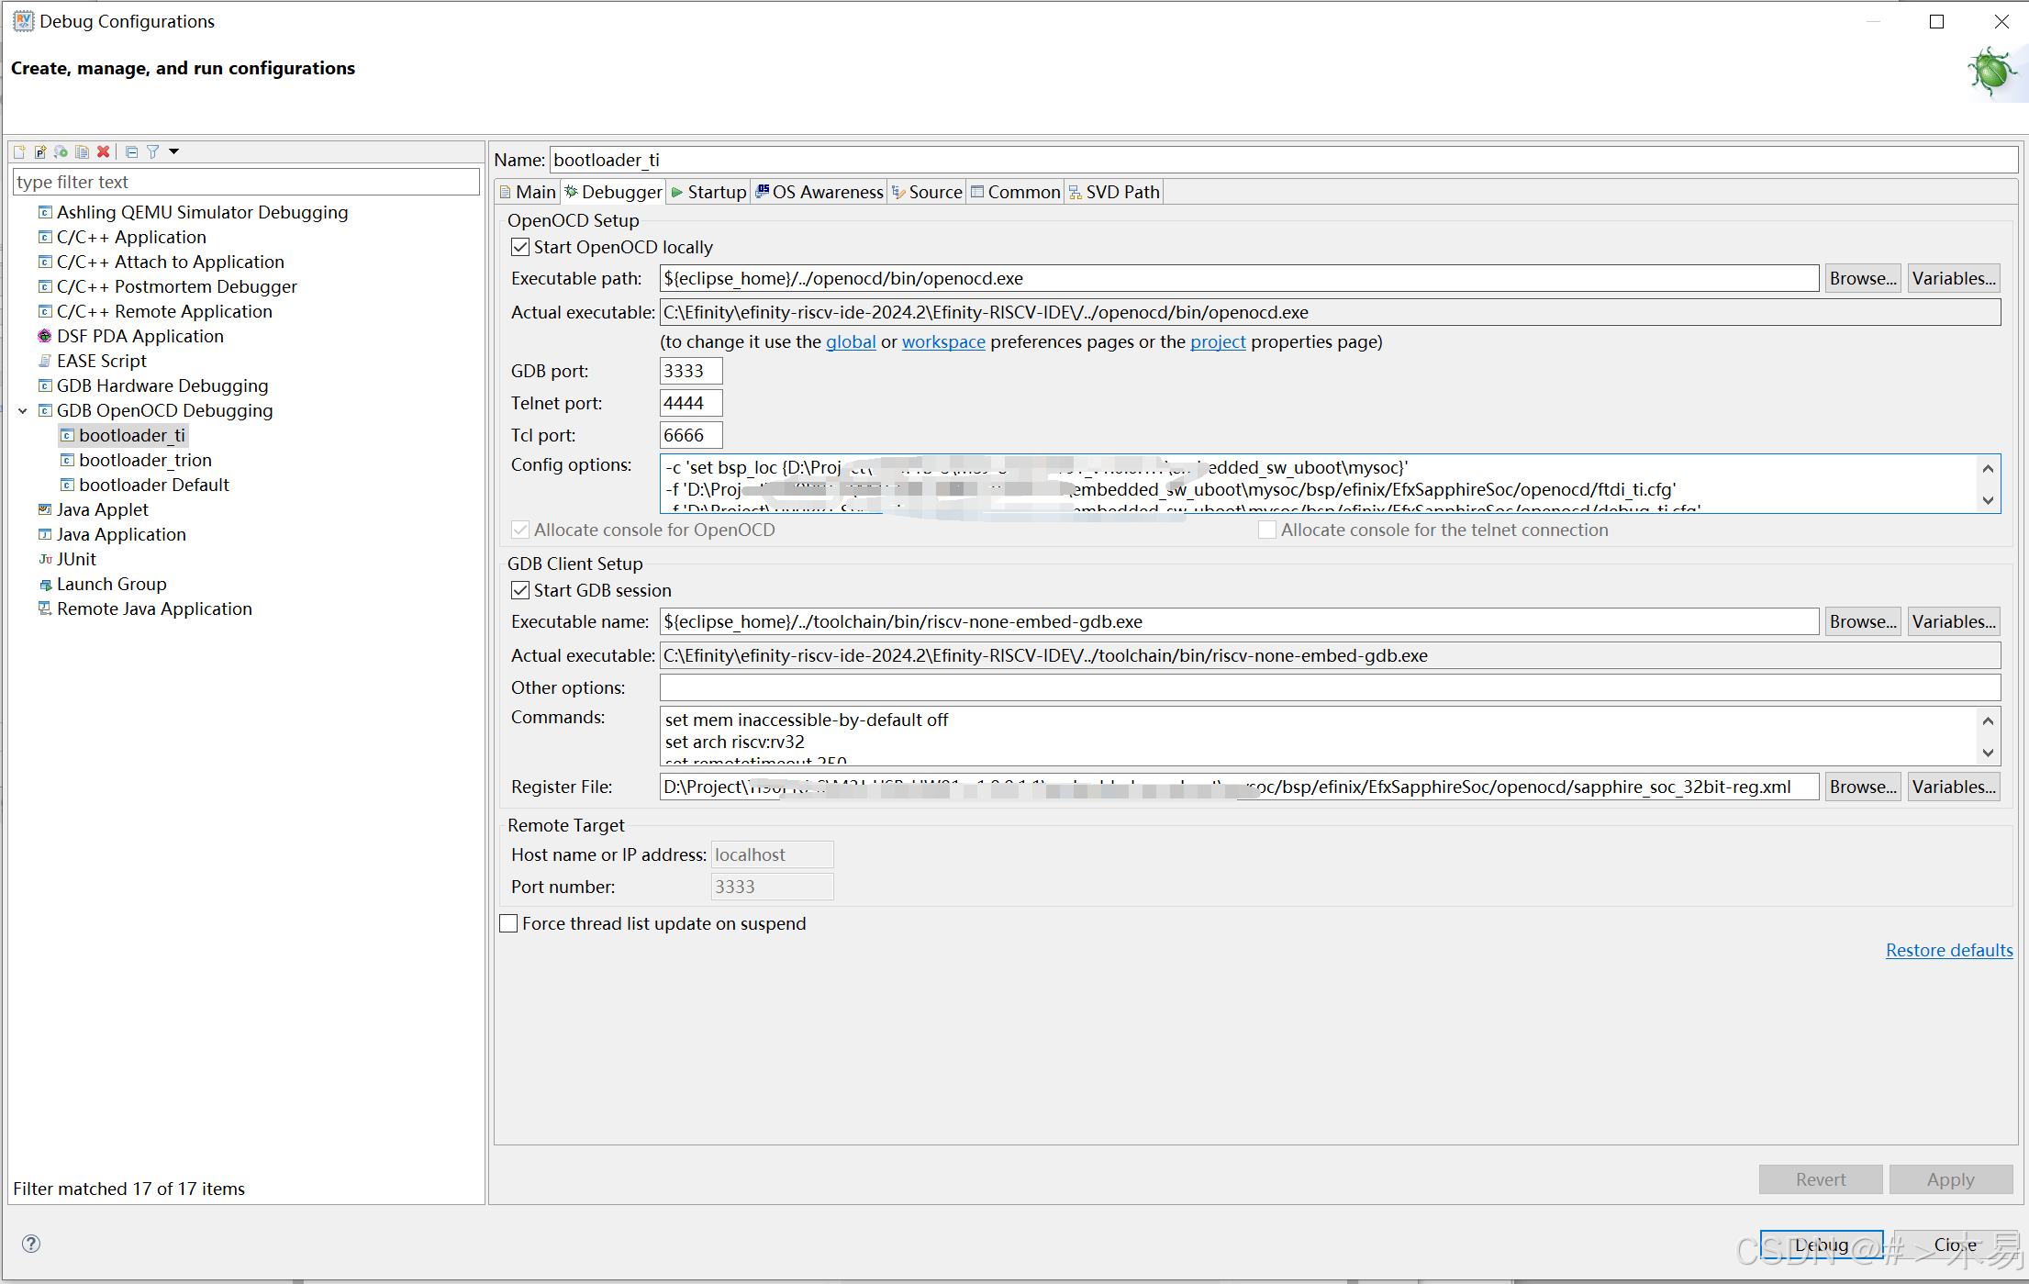Open the Startup tab

(x=708, y=192)
